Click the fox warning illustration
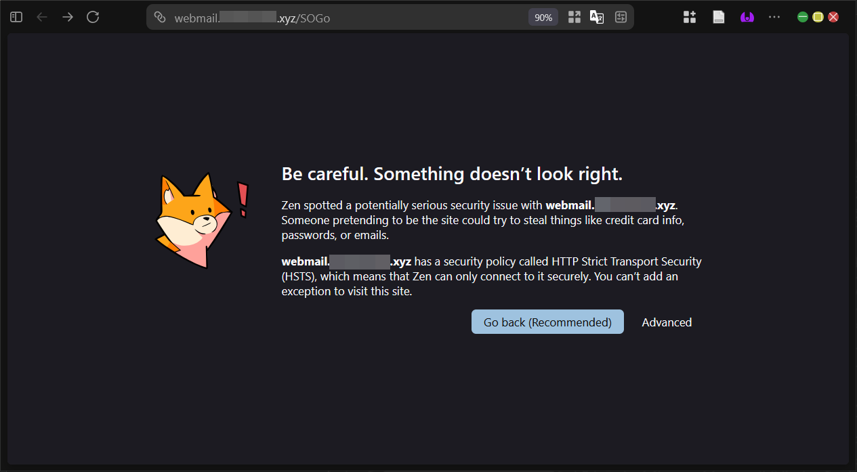This screenshot has width=857, height=472. [x=202, y=221]
